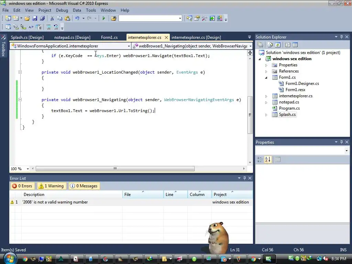
Task: Click the green Start Debugging arrow
Action: click(x=103, y=19)
